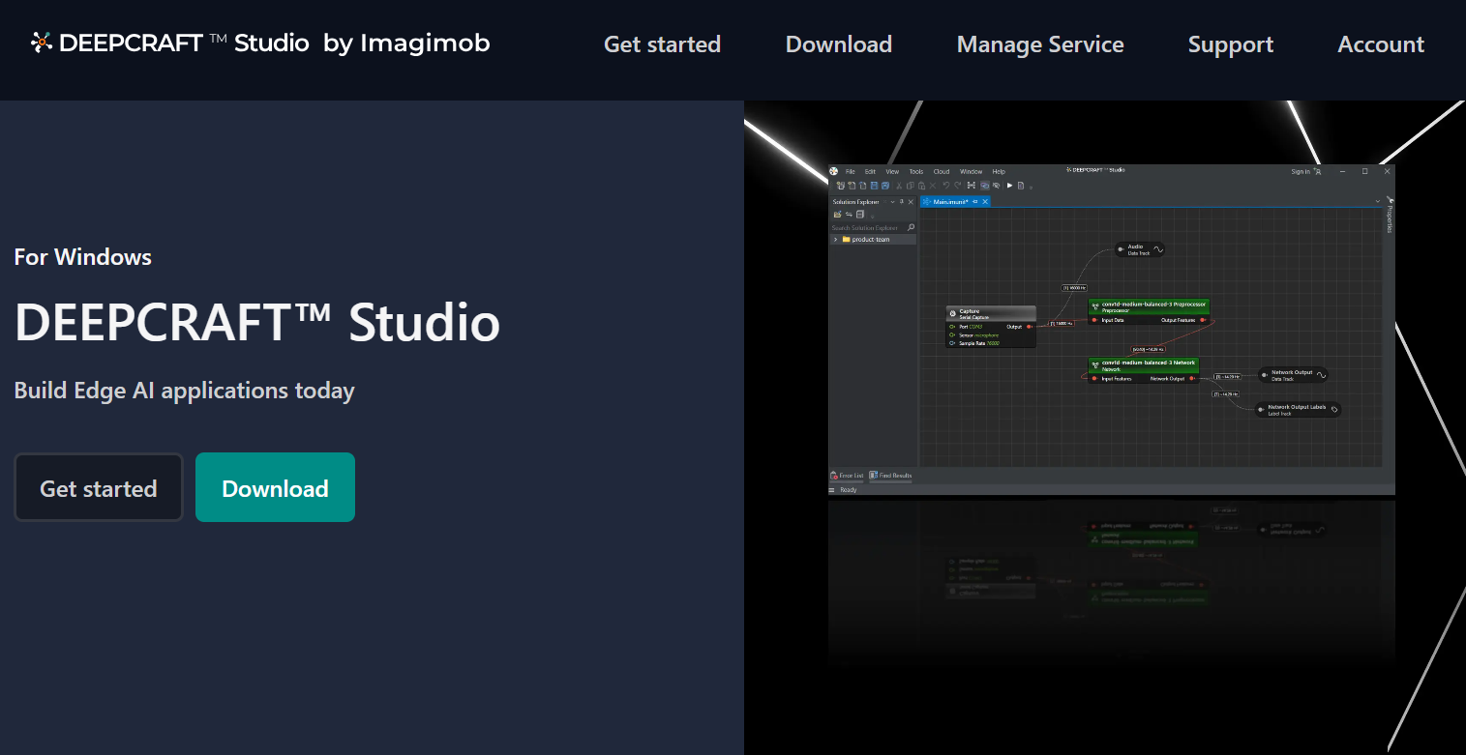Open the Error List tab in preview
1466x755 pixels.
click(848, 476)
